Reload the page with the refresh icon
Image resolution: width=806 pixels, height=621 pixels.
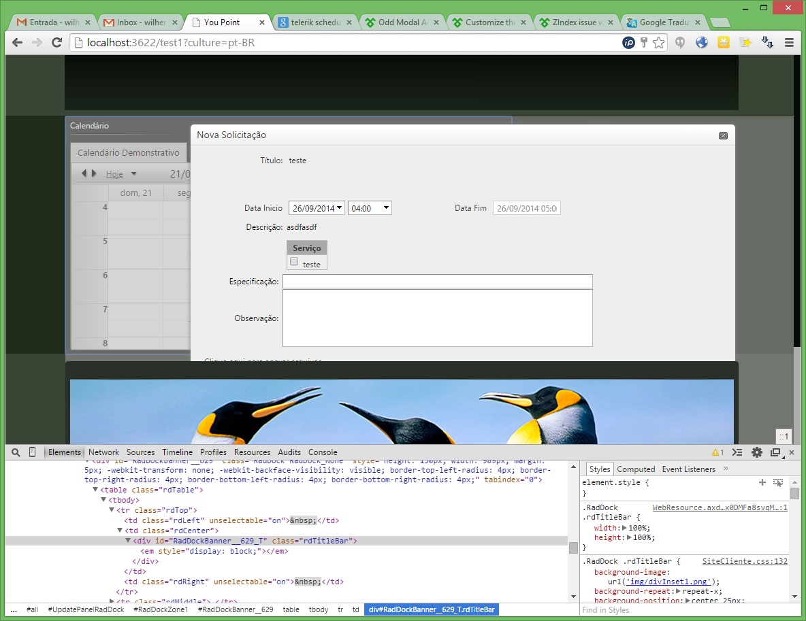click(57, 43)
